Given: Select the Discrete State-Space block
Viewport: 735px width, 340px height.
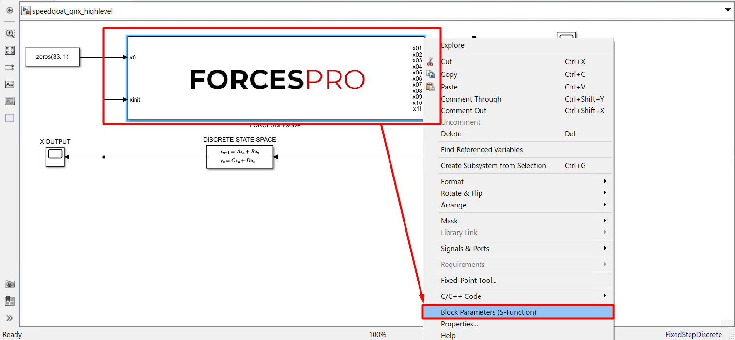Looking at the screenshot, I should point(240,156).
